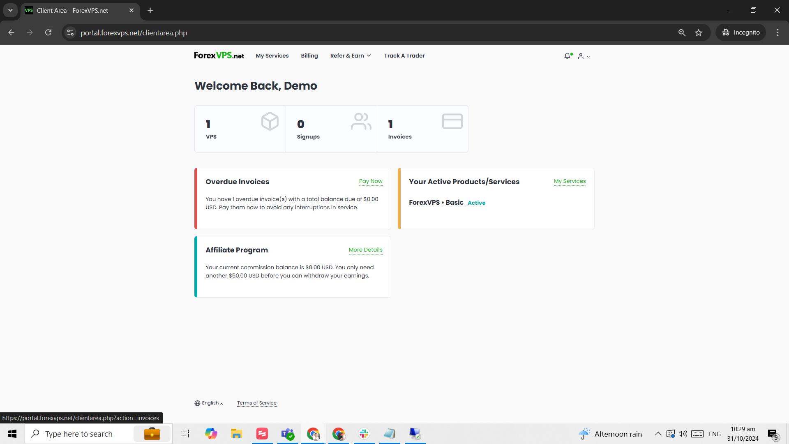The image size is (789, 444).
Task: Open the notifications bell icon
Action: click(x=568, y=56)
